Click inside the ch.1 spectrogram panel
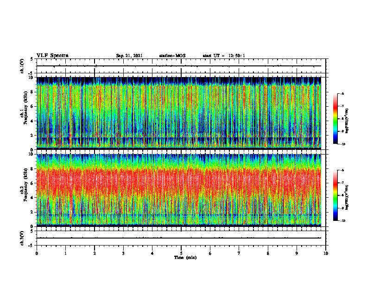The height and width of the screenshot is (284, 367). click(179, 113)
